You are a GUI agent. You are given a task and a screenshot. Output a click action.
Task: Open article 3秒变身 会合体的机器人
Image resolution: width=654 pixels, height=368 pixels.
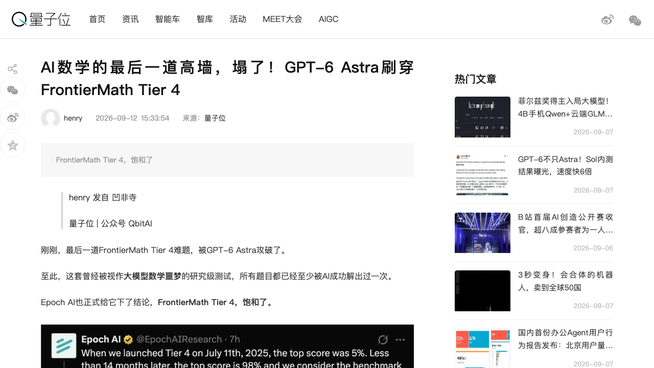click(x=566, y=281)
